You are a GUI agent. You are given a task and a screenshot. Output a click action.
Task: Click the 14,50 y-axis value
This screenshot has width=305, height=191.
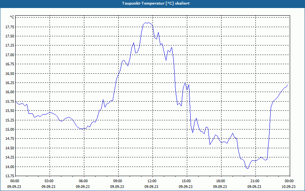(10, 148)
